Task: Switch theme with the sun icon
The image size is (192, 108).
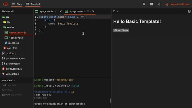Action: (x=144, y=4)
